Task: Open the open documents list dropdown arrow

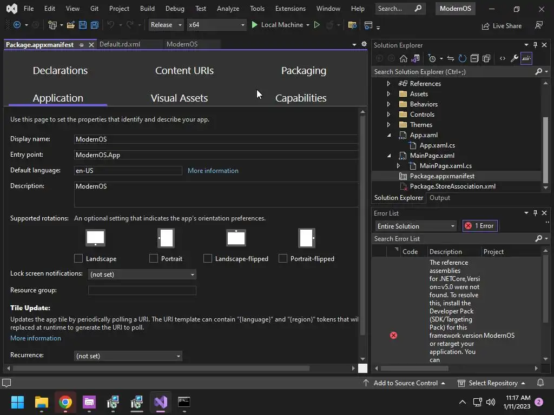Action: (354, 44)
